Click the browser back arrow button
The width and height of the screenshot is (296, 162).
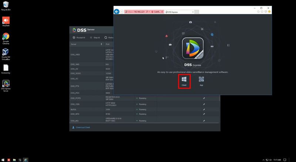(117, 12)
